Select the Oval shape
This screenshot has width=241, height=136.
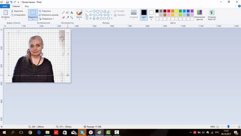click(x=94, y=11)
